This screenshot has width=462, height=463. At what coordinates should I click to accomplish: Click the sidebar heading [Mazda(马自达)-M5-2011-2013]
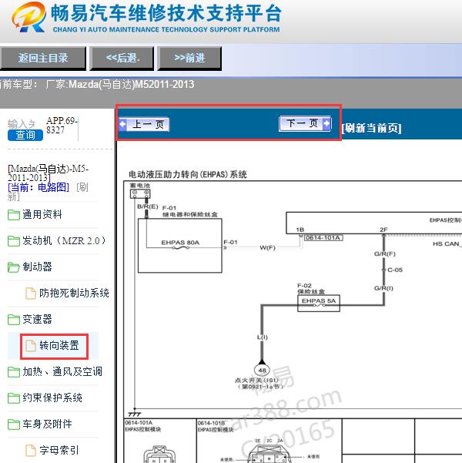pos(48,173)
